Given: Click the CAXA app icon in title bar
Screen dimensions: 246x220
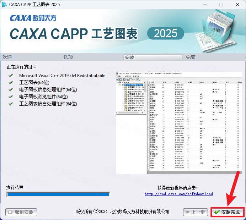Looking at the screenshot, I should point(4,5).
